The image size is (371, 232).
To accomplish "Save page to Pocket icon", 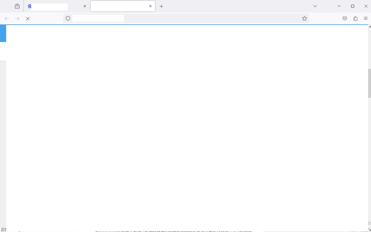I will [345, 19].
